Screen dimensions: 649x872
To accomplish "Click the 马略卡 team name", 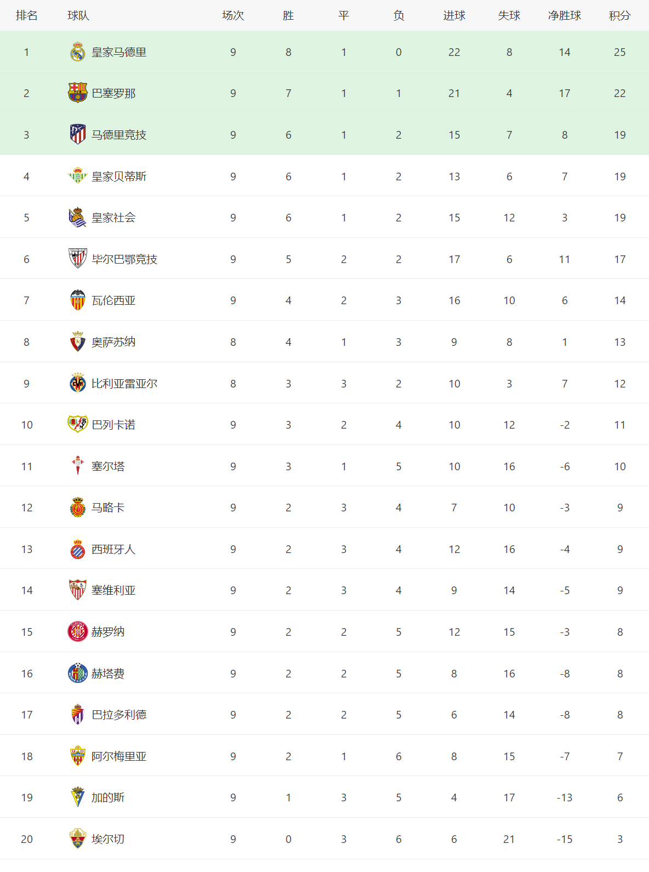I will point(108,508).
